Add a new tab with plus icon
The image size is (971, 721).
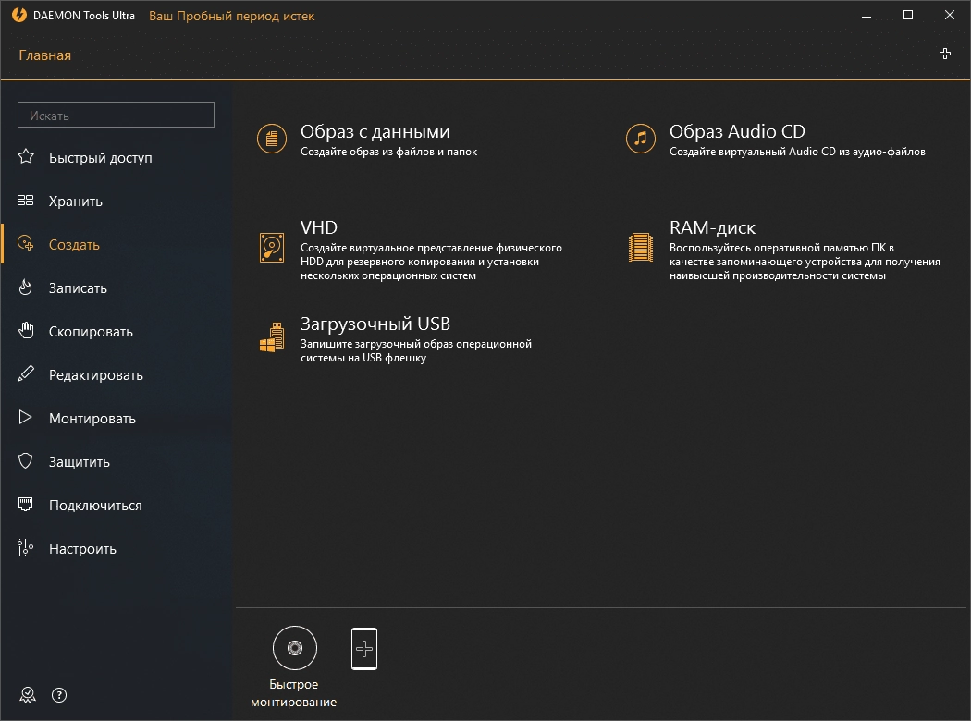pyautogui.click(x=945, y=54)
